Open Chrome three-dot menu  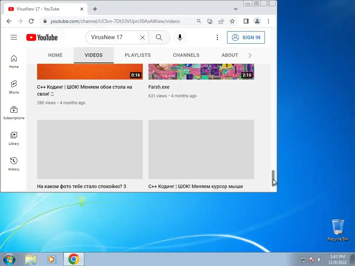pos(269,21)
